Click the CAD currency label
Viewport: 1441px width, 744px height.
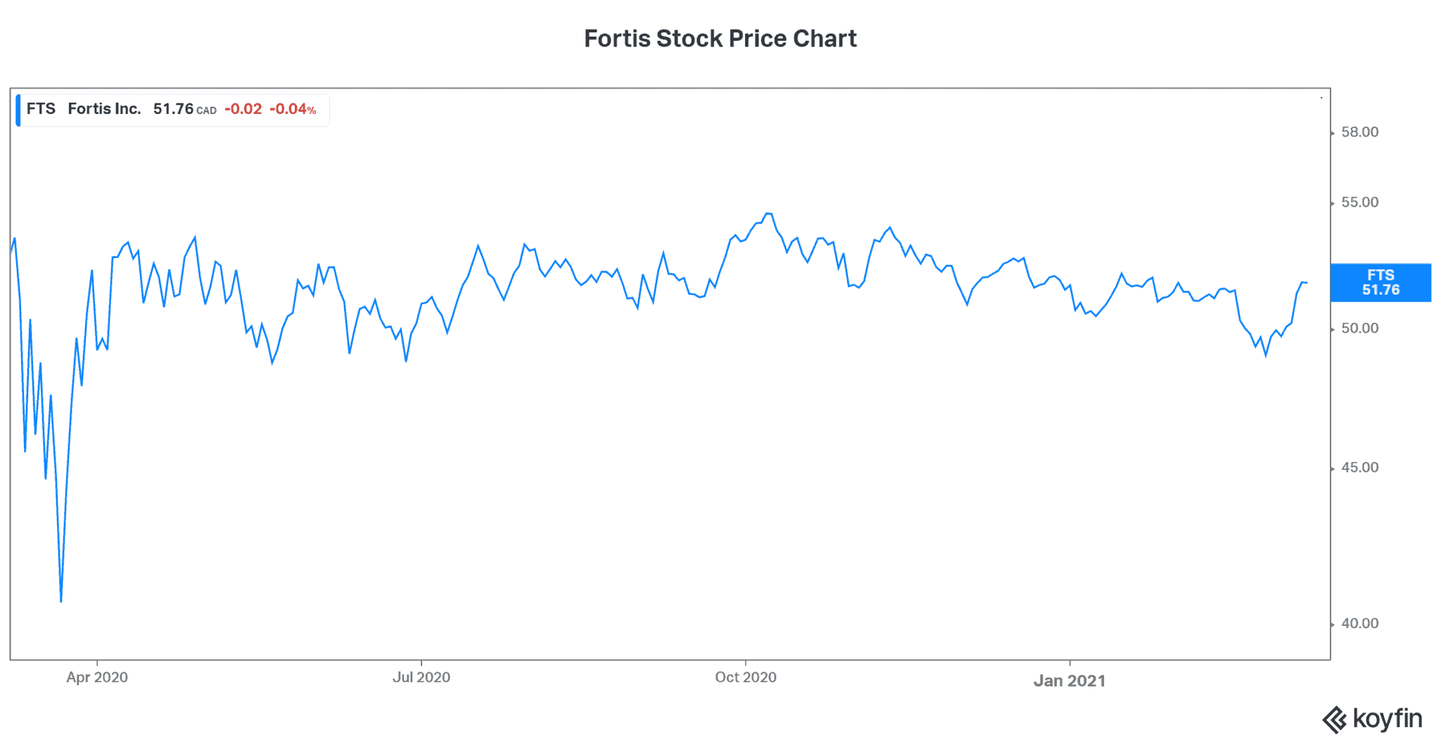click(x=206, y=110)
